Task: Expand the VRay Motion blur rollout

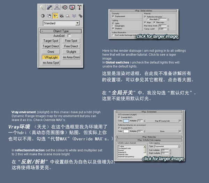Action: 150,137
